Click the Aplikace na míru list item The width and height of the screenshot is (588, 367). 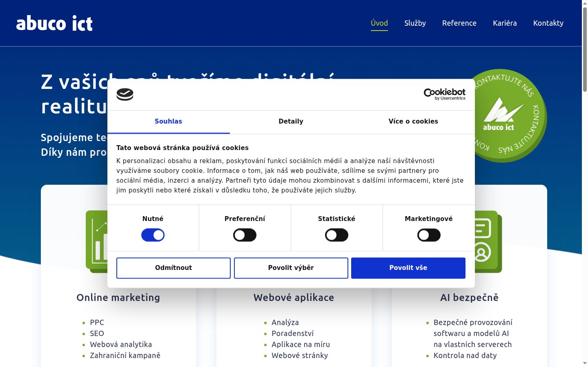(301, 345)
